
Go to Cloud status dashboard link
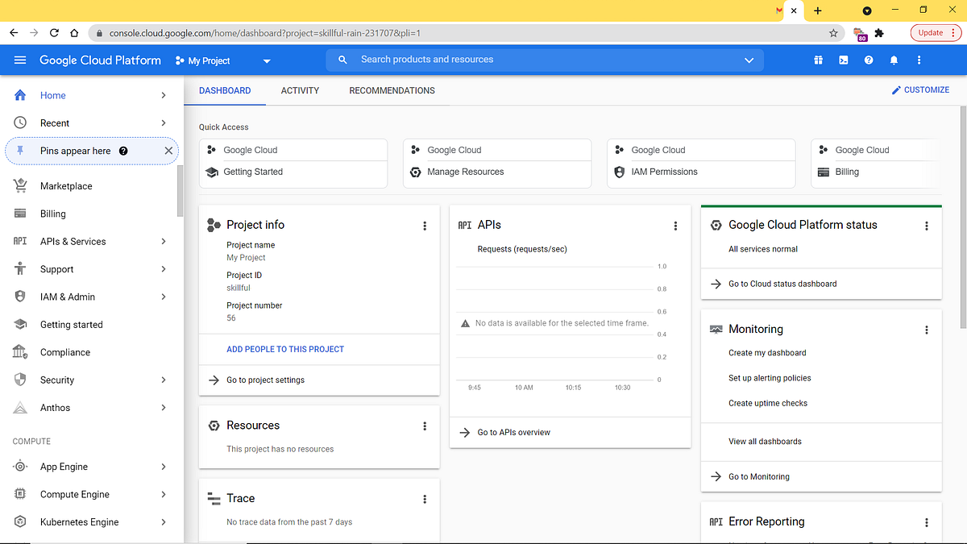click(x=782, y=284)
